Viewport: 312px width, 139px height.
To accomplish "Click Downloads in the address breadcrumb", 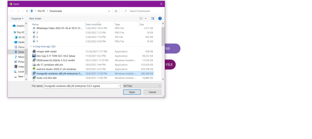I will click(56, 11).
